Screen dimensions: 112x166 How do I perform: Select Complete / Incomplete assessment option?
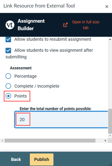(8, 86)
